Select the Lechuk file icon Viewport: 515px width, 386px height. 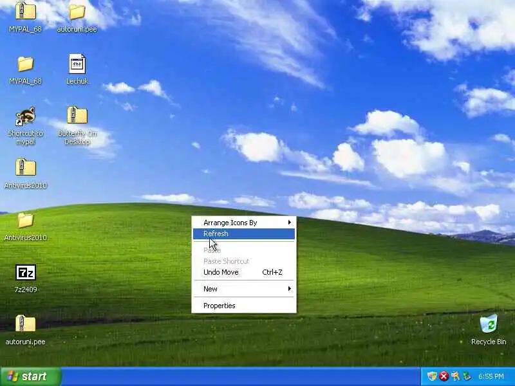pos(77,64)
